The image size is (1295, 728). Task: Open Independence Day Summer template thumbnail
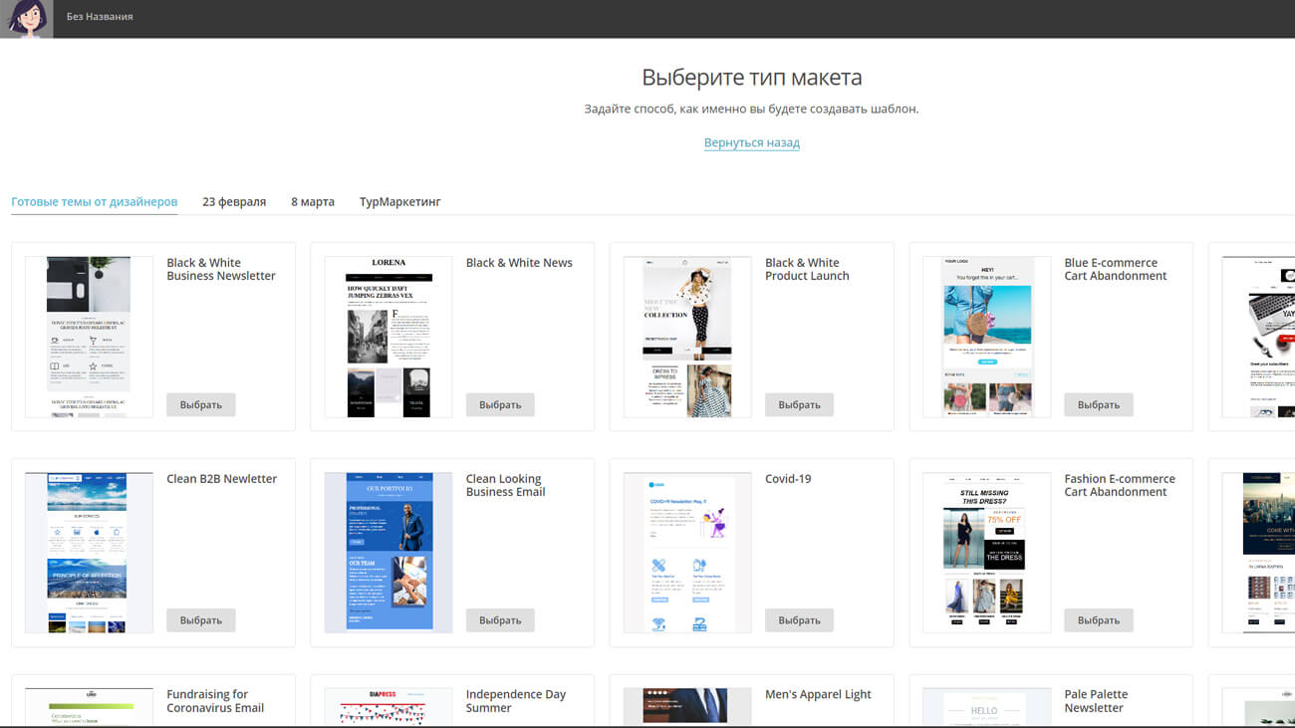pos(388,705)
